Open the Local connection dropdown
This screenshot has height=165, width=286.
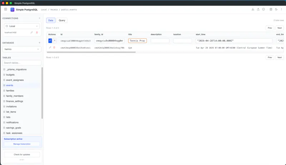tap(22, 26)
